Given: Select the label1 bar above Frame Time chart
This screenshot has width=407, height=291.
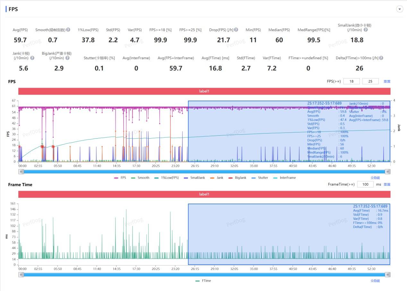Looking at the screenshot, I should (204, 194).
